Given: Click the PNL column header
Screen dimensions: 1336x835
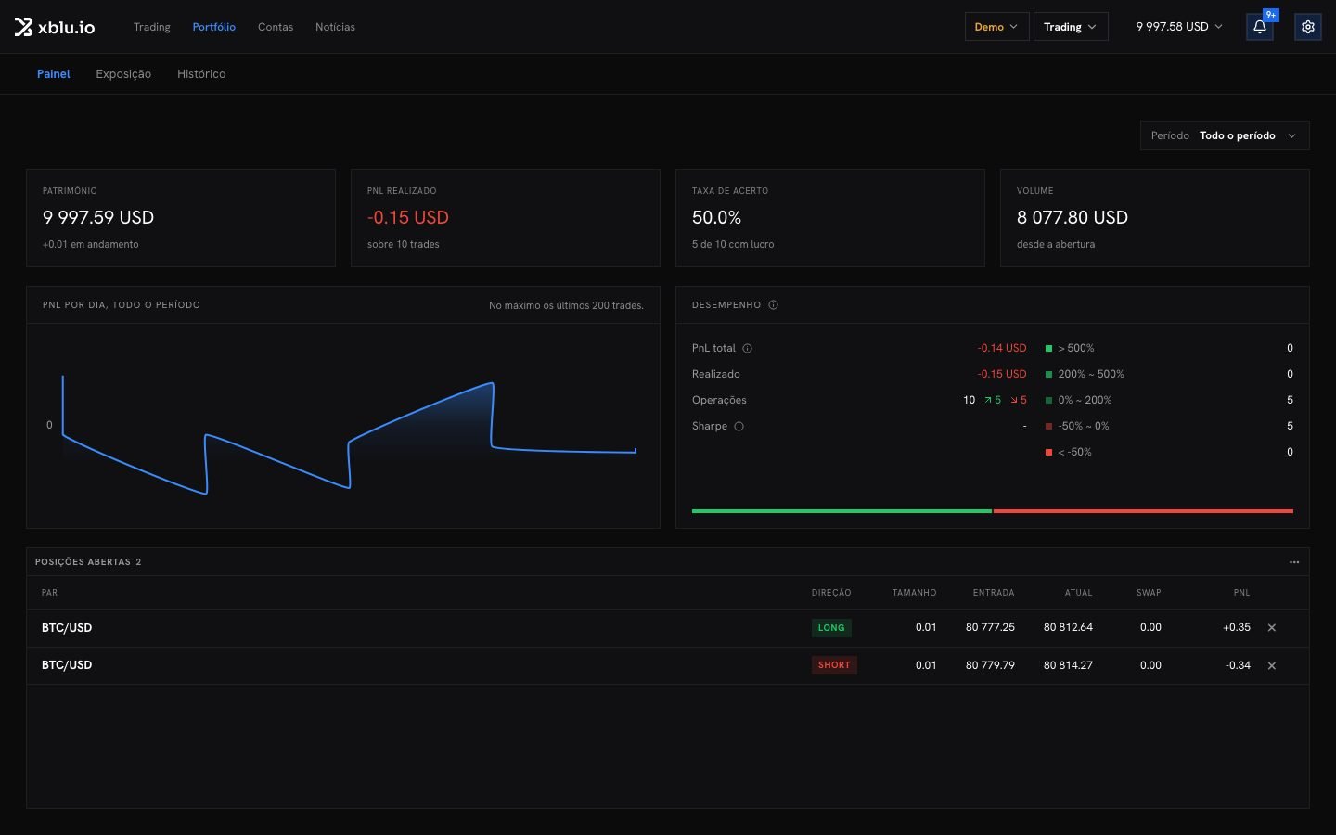Looking at the screenshot, I should (1241, 593).
